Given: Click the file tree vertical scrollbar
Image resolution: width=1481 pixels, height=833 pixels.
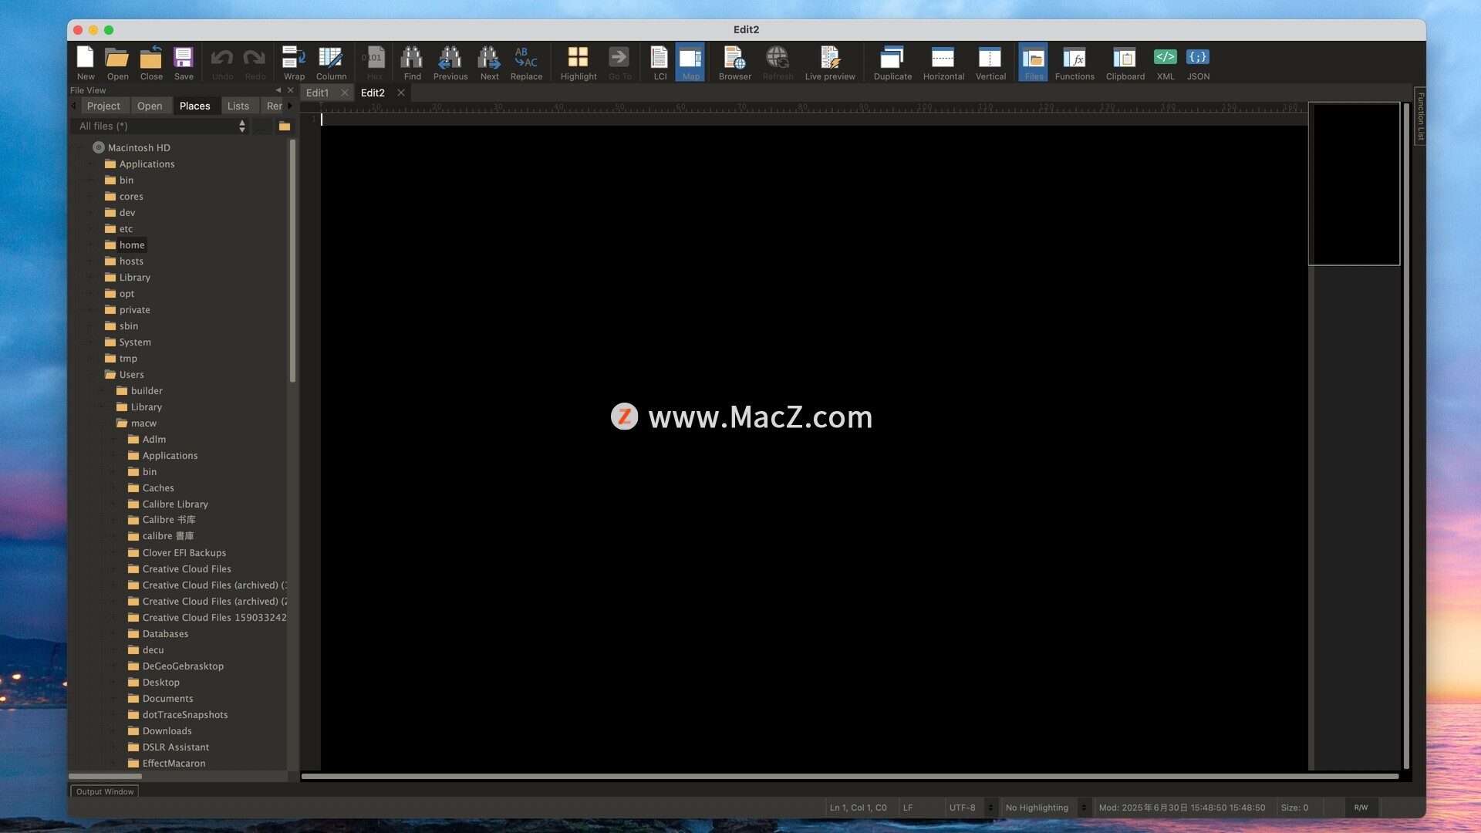Looking at the screenshot, I should (x=292, y=261).
